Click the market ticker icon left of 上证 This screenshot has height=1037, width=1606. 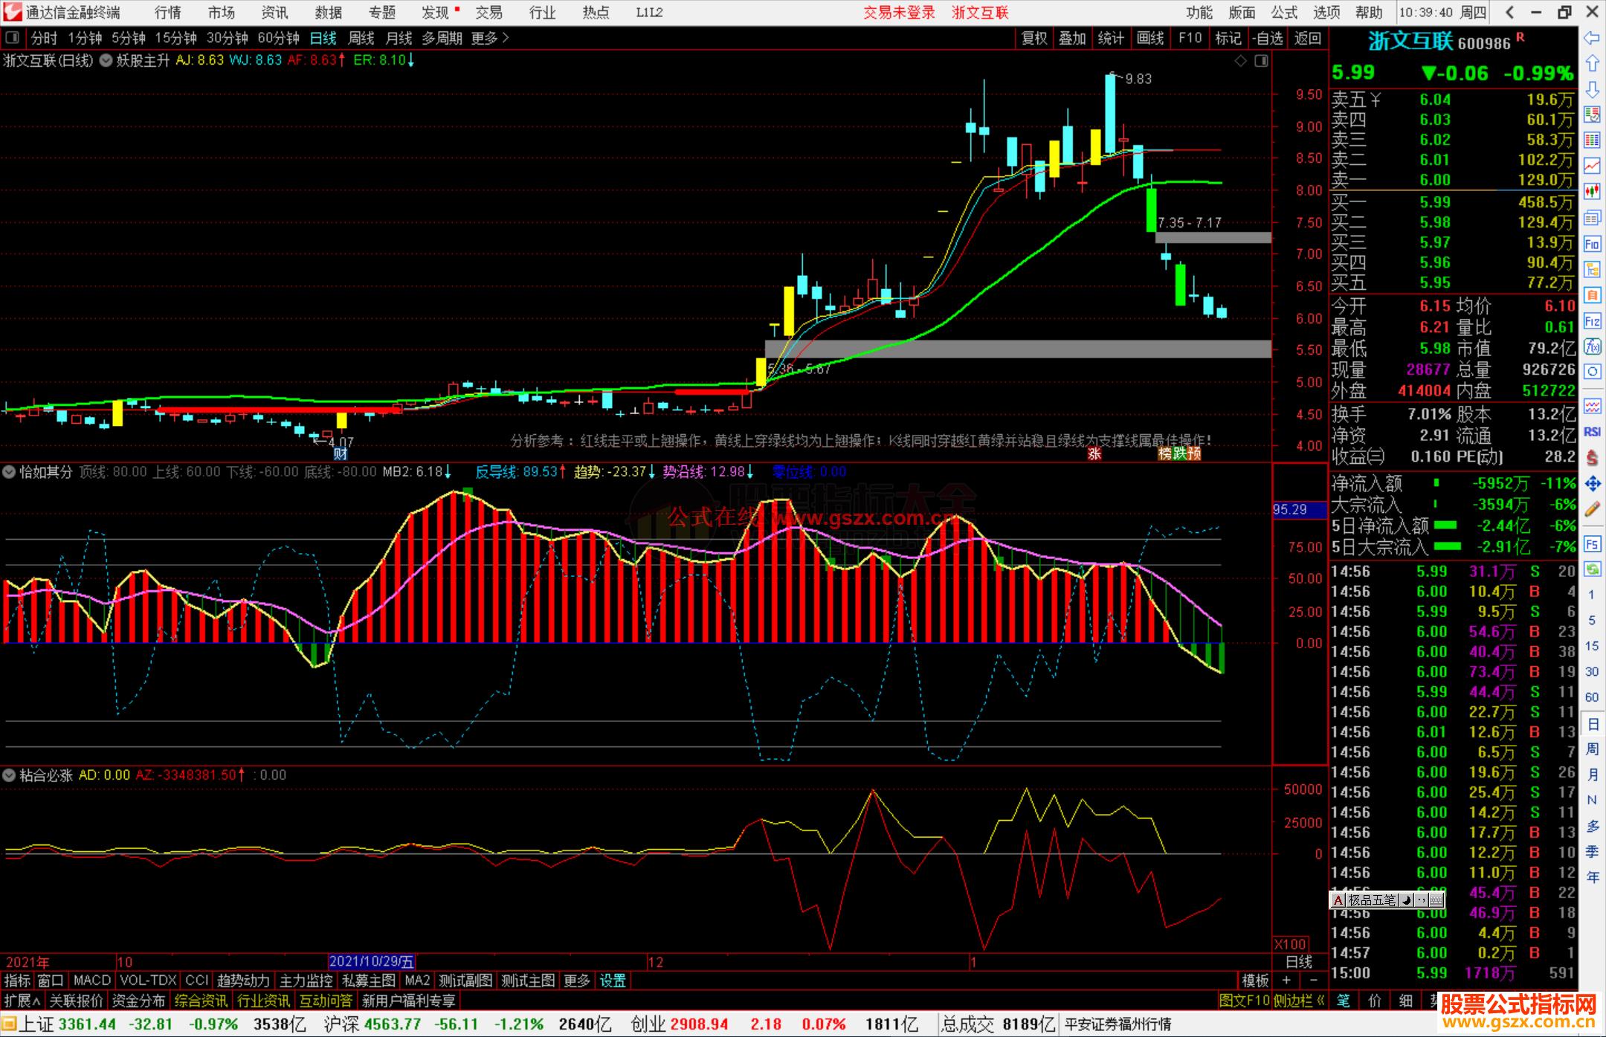(x=9, y=1024)
